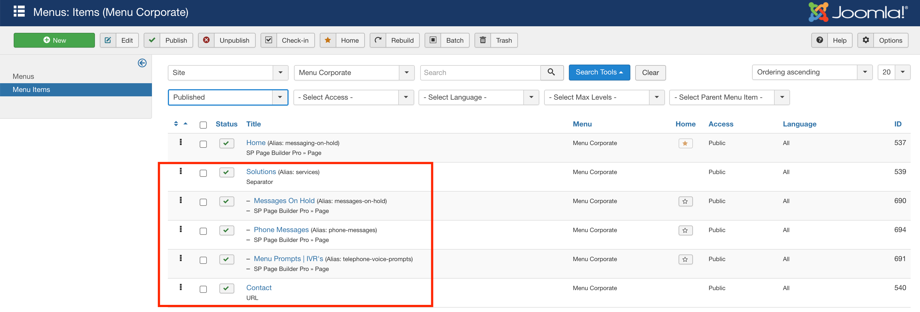Click the Unpublish red X icon
Image resolution: width=920 pixels, height=312 pixels.
click(x=206, y=40)
